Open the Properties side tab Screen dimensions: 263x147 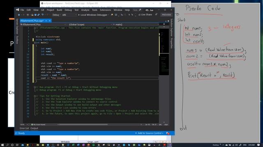tap(172, 43)
